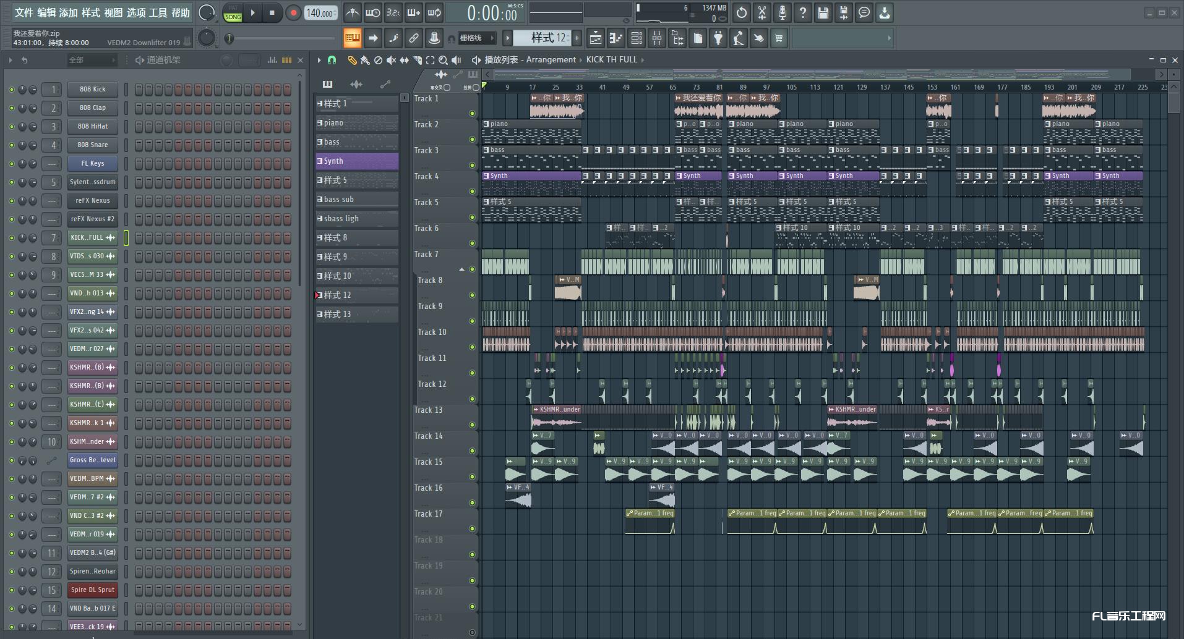Click the song position slider
Viewport: 1184px width, 639px height.
(x=281, y=38)
